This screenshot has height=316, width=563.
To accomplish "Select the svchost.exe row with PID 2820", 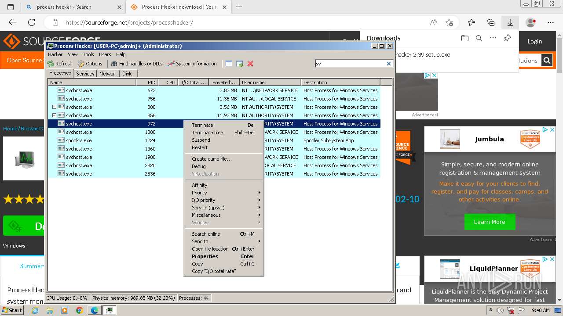I will tap(214, 165).
